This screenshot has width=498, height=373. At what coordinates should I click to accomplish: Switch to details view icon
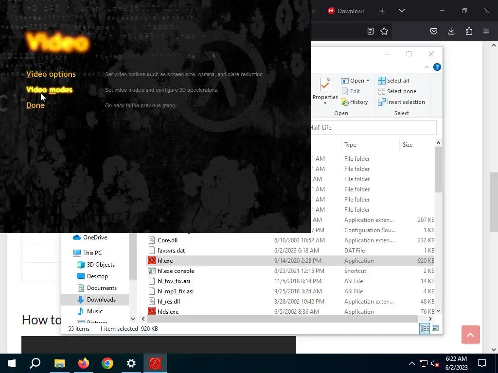click(x=425, y=329)
